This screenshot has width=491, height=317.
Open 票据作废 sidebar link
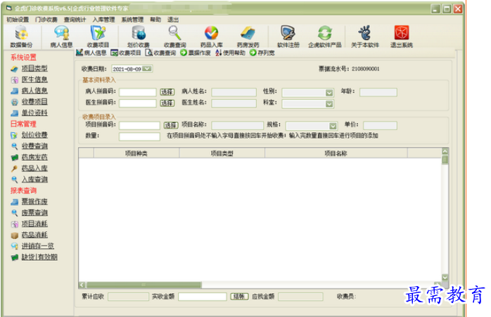pos(34,202)
